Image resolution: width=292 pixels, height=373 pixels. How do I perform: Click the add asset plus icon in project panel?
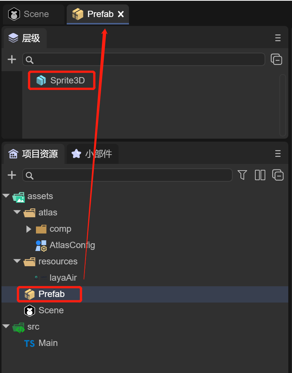coord(12,175)
